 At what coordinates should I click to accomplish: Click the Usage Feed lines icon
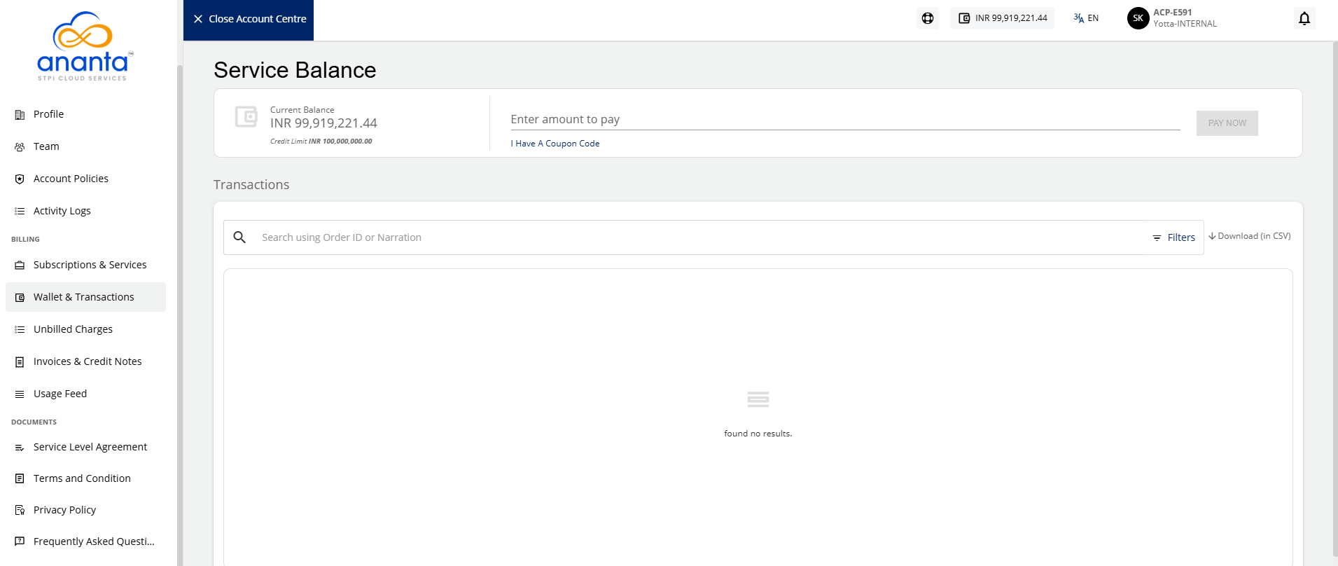pos(20,394)
